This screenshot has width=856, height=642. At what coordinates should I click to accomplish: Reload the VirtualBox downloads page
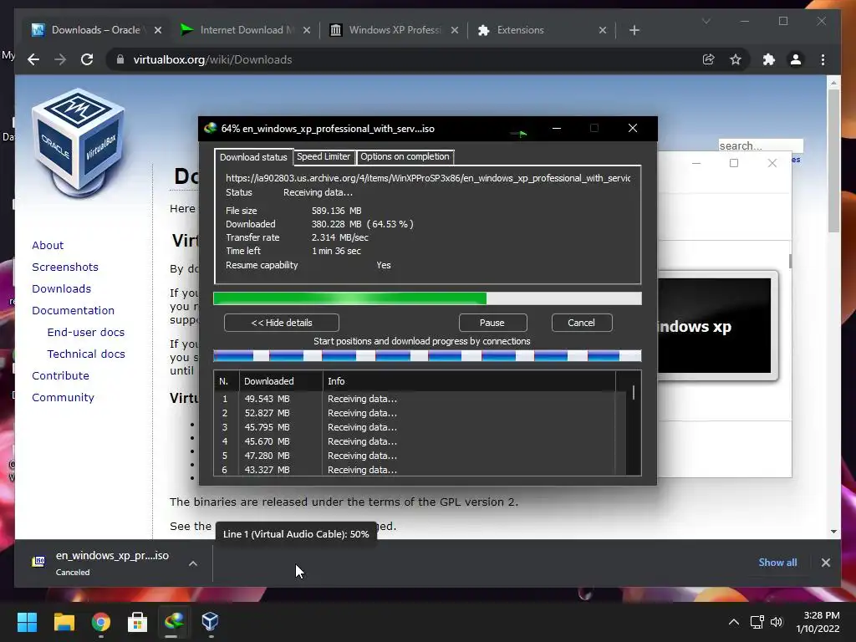point(87,59)
